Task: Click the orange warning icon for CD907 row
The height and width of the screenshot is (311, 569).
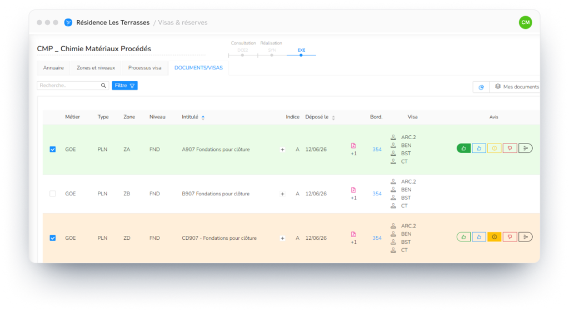Action: coord(494,237)
